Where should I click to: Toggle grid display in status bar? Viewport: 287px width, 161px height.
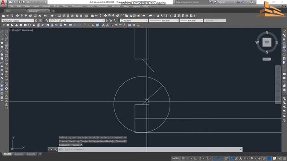pos(183,158)
